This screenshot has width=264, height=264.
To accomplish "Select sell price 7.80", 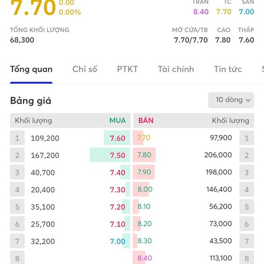I will tap(144, 155).
